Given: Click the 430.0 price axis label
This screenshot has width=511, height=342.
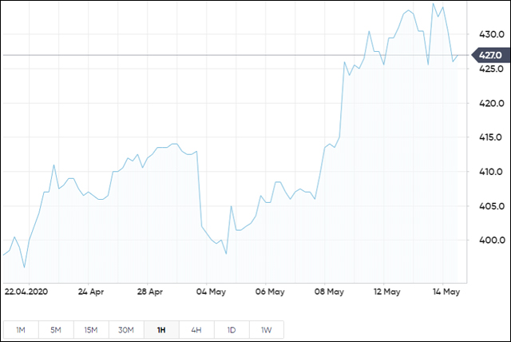Looking at the screenshot, I should tap(490, 35).
